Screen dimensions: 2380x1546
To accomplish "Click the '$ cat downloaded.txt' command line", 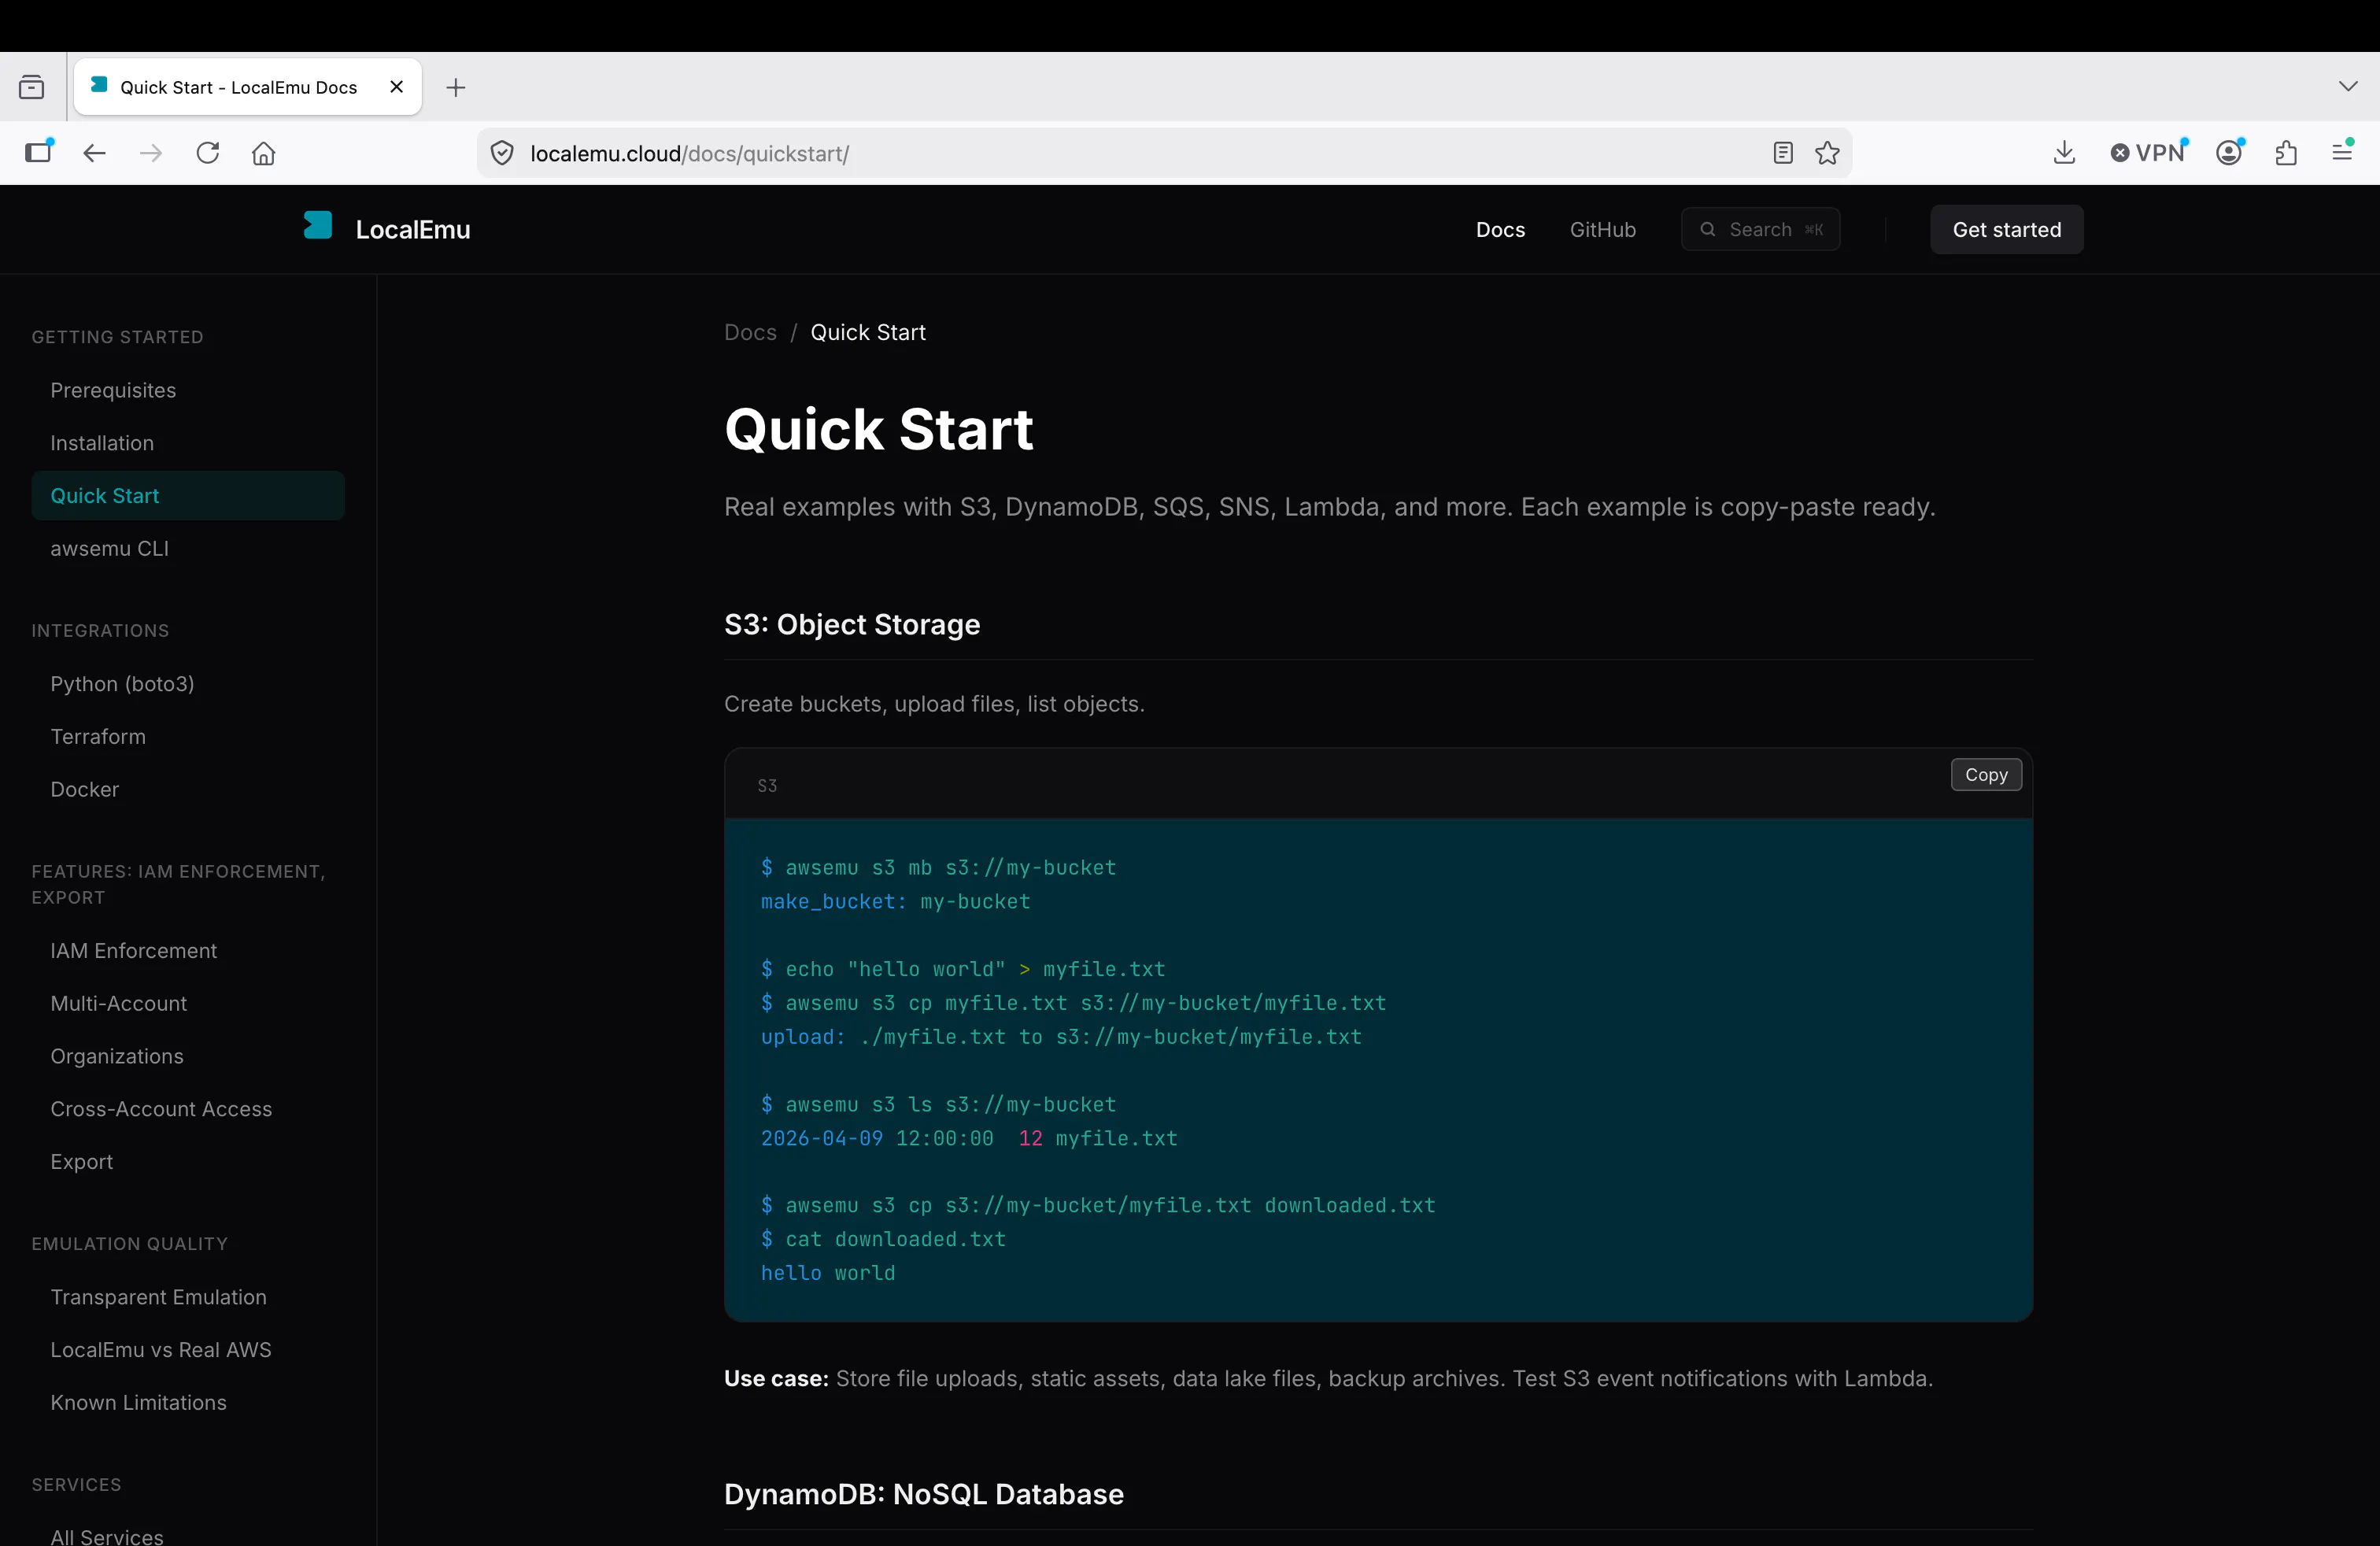I will pos(883,1240).
